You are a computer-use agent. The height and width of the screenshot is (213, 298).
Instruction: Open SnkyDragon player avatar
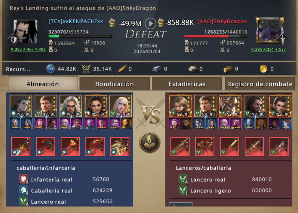pos(270,31)
